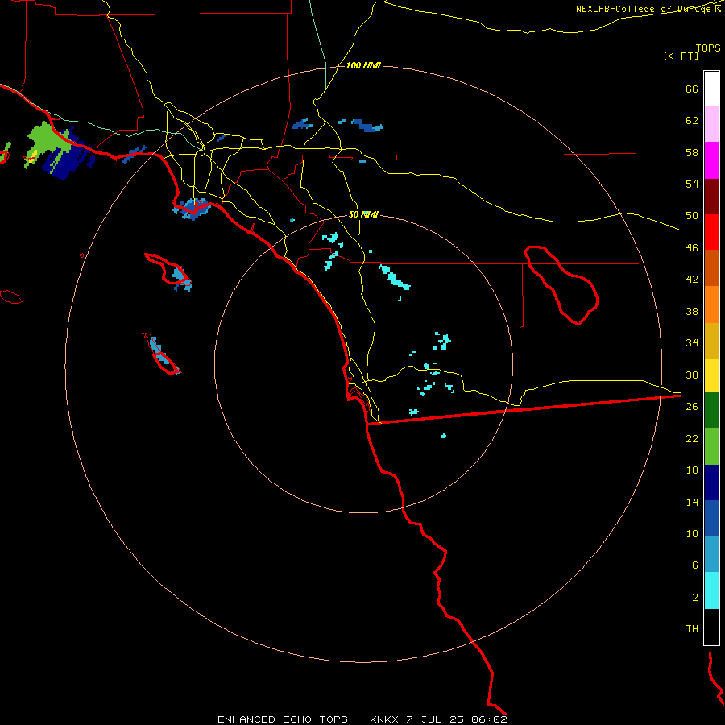This screenshot has width=725, height=725.
Task: Click legend value 34
Action: 692,343
